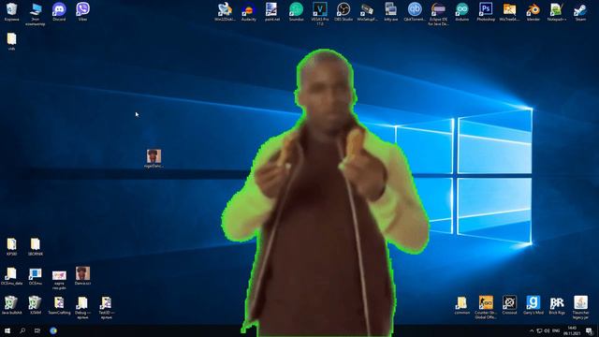599x337 pixels.
Task: Launch the VEGAS Pro 17.0 shortcut
Action: 320,14
